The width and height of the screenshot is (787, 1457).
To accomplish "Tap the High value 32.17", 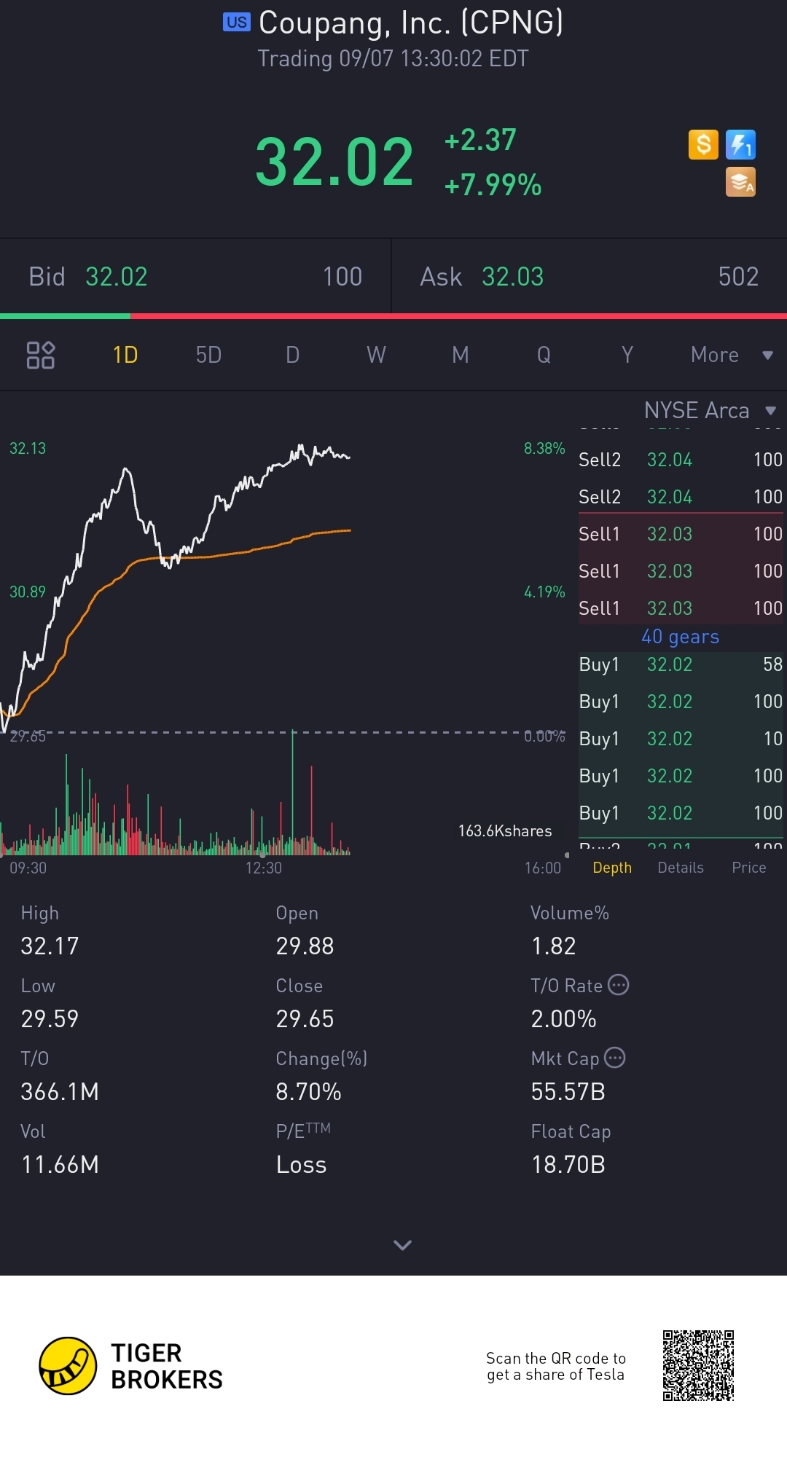I will (x=50, y=946).
